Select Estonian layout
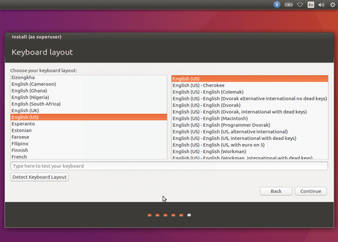 click(x=88, y=131)
